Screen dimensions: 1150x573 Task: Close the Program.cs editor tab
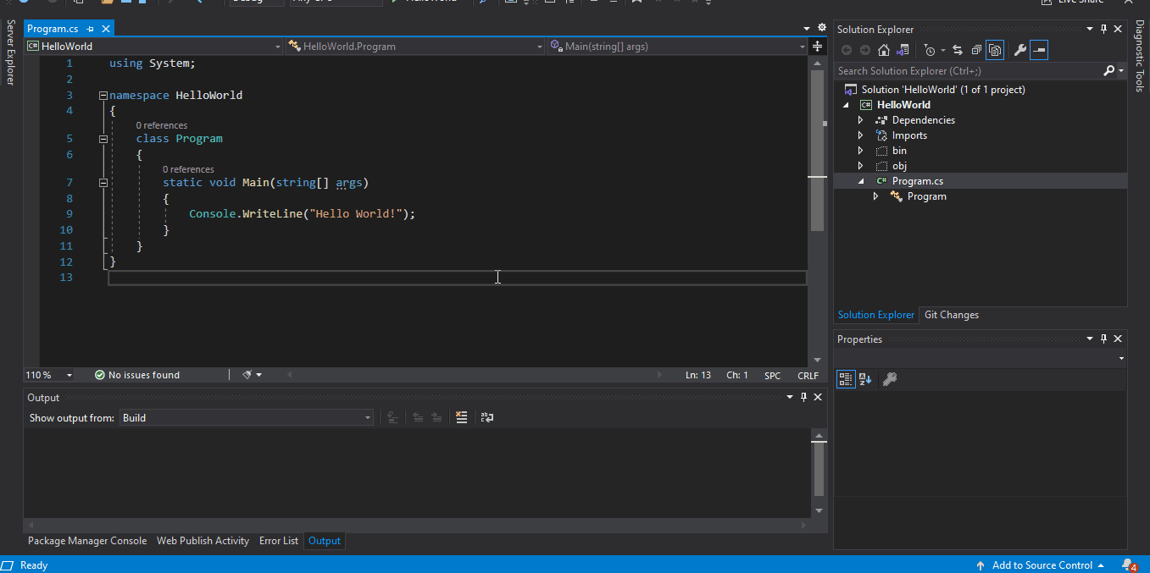tap(105, 29)
